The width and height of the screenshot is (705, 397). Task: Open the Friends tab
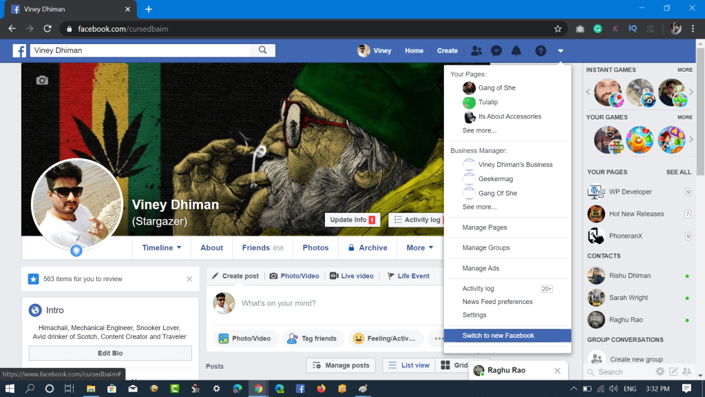click(x=262, y=247)
